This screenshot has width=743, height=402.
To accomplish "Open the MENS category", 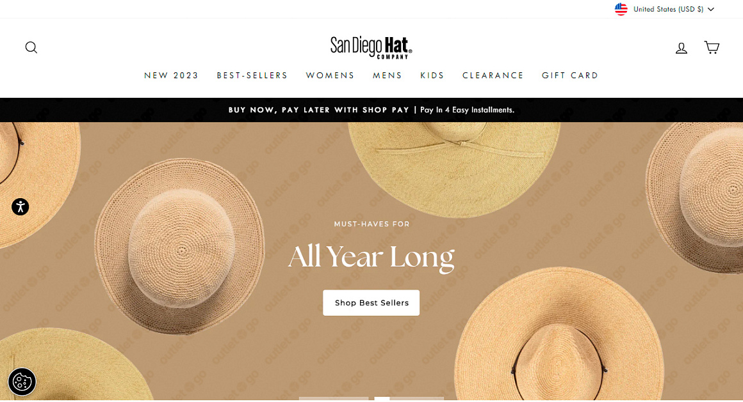I will [387, 75].
